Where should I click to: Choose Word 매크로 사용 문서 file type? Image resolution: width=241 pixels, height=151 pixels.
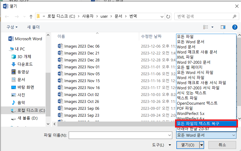[206, 52]
